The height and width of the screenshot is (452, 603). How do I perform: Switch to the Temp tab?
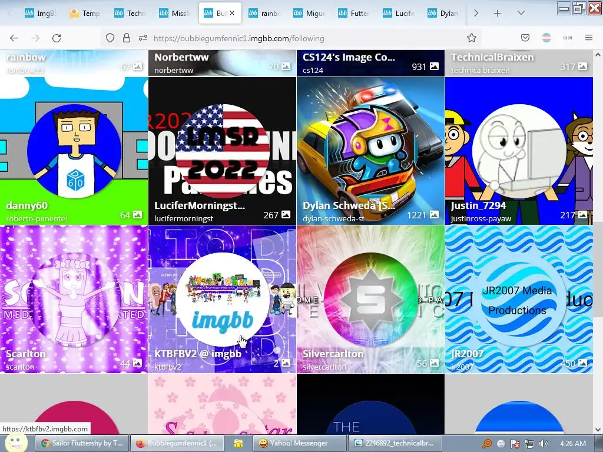tap(85, 14)
